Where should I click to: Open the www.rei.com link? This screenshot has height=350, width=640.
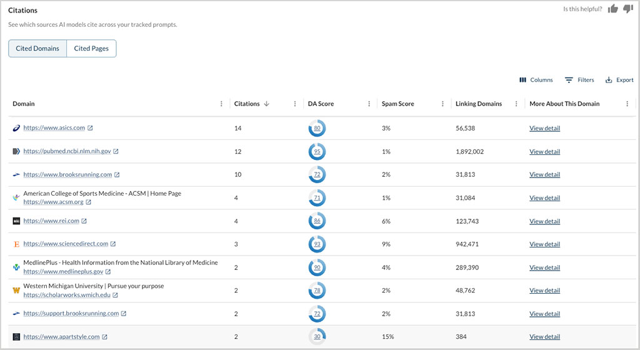click(51, 221)
